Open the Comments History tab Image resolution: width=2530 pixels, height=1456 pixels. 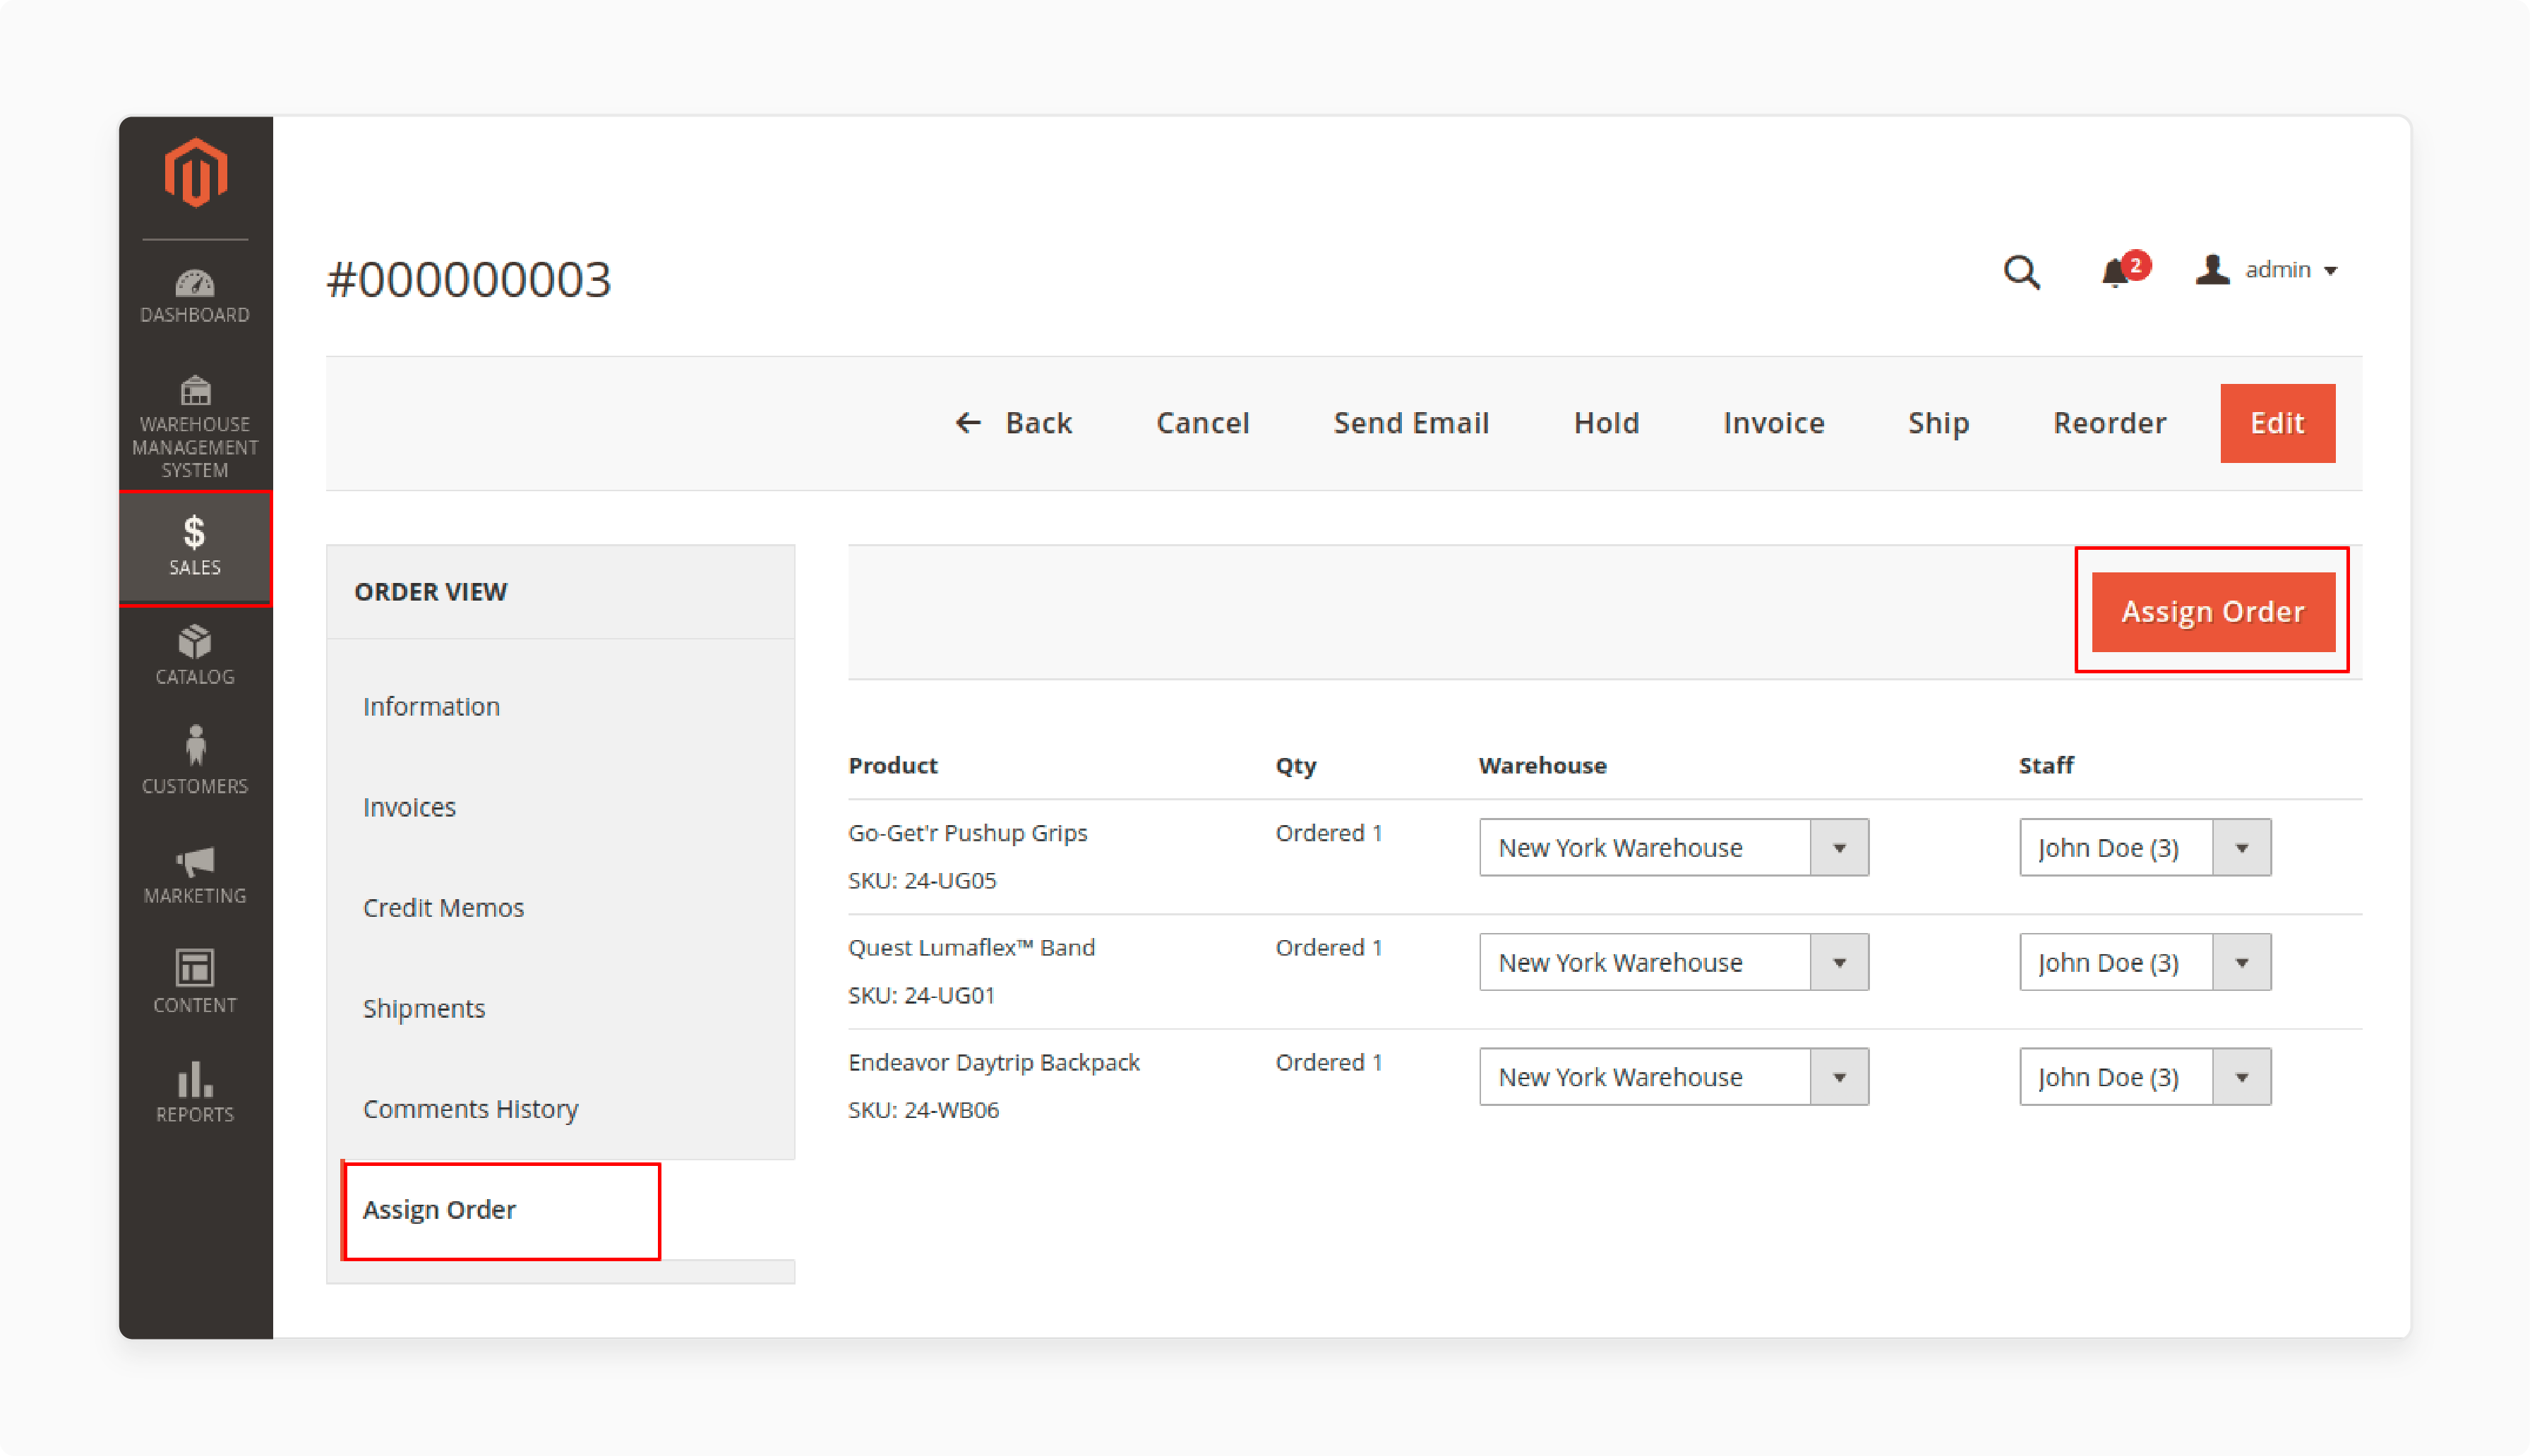click(470, 1109)
